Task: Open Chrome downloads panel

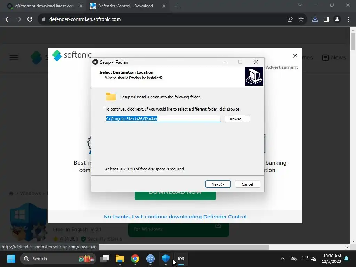Action: [x=315, y=19]
